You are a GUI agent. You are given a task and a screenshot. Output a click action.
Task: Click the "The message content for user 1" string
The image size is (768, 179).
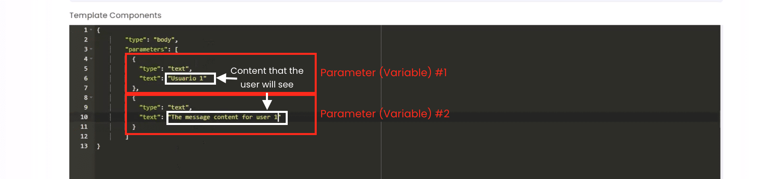(x=224, y=117)
